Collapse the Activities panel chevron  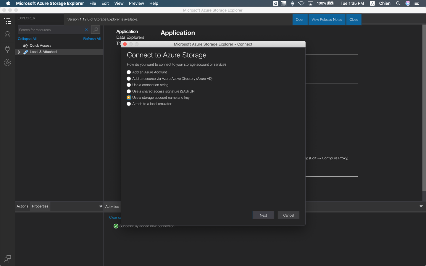pos(421,206)
